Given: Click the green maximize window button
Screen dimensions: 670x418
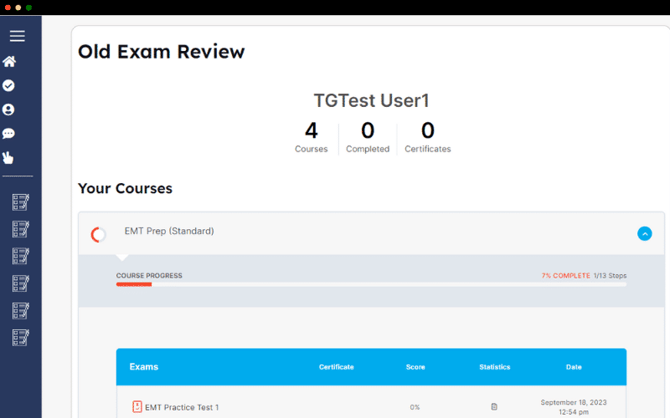Looking at the screenshot, I should tap(28, 8).
